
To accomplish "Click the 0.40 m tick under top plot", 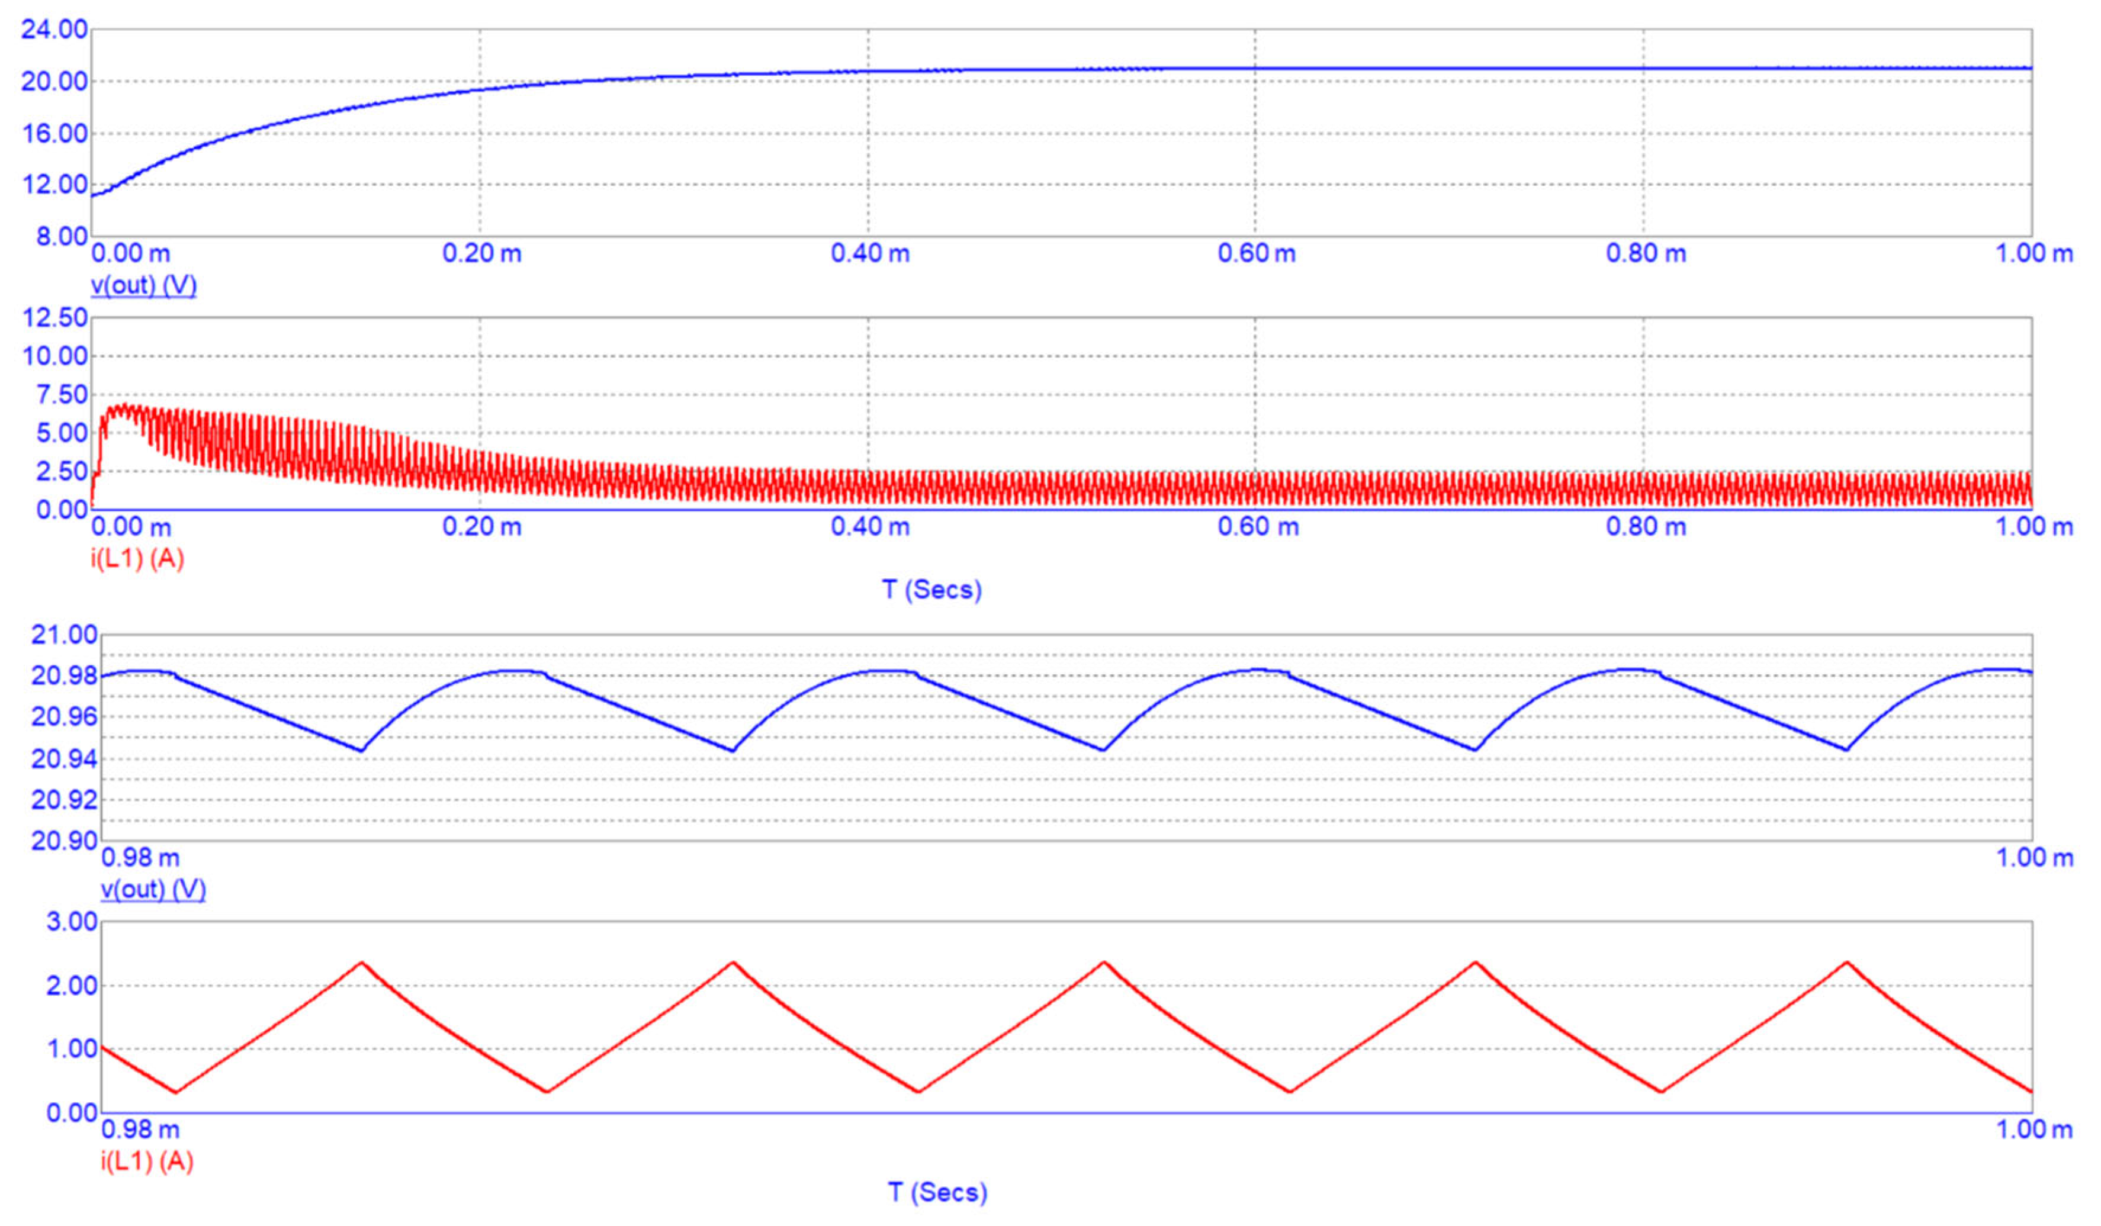I will click(x=869, y=253).
